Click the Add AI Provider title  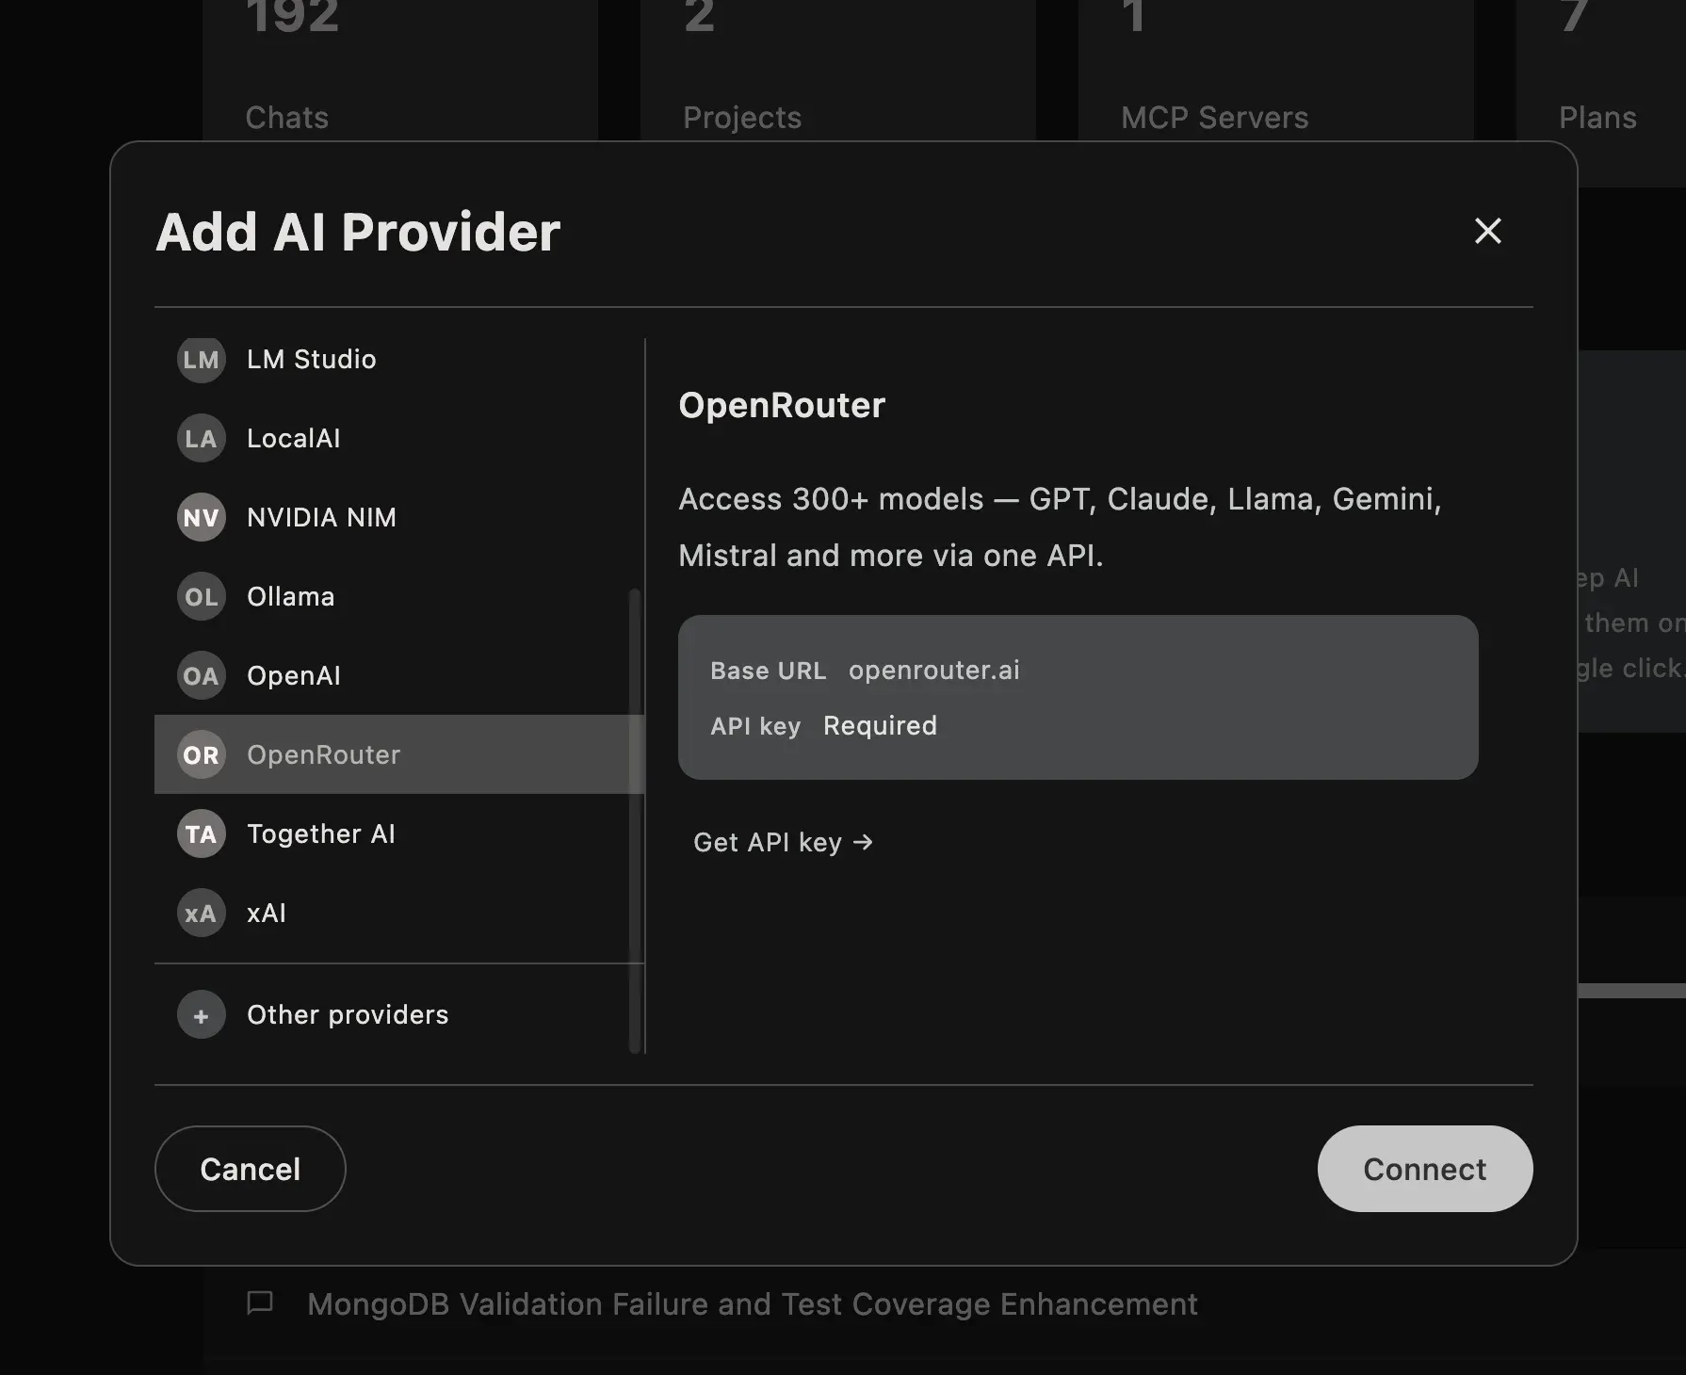[x=358, y=232]
